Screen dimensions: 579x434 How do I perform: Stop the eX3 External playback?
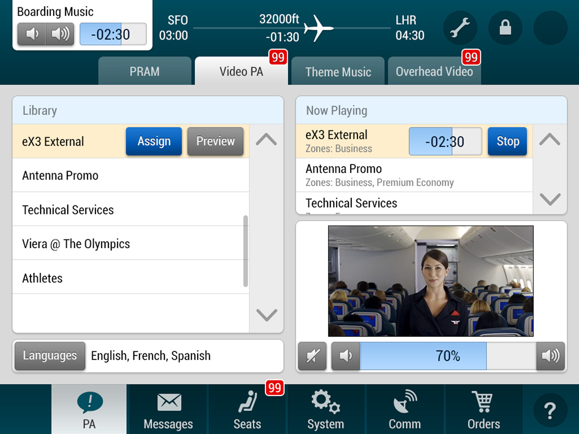507,141
